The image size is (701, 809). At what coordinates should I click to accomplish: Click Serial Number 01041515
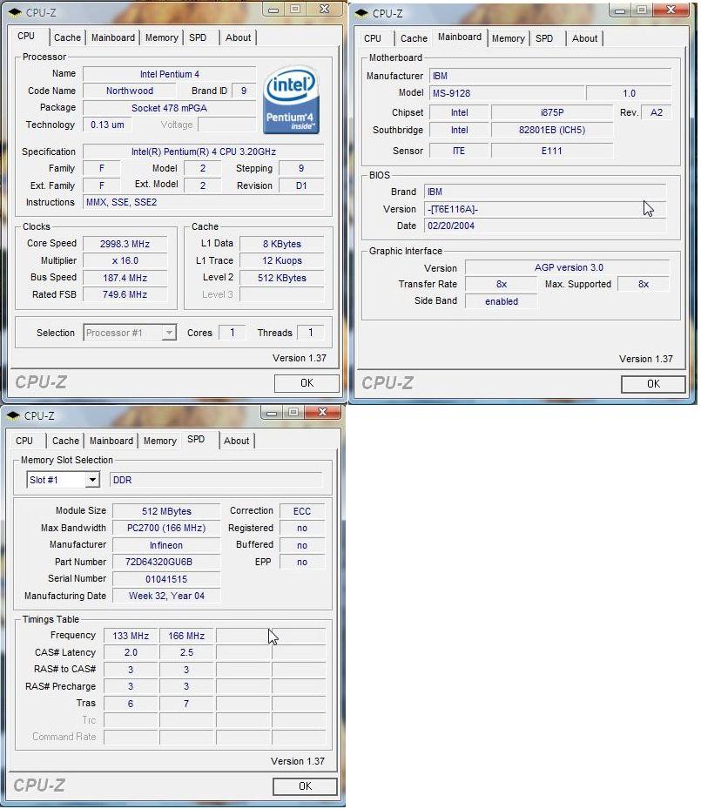(166, 579)
